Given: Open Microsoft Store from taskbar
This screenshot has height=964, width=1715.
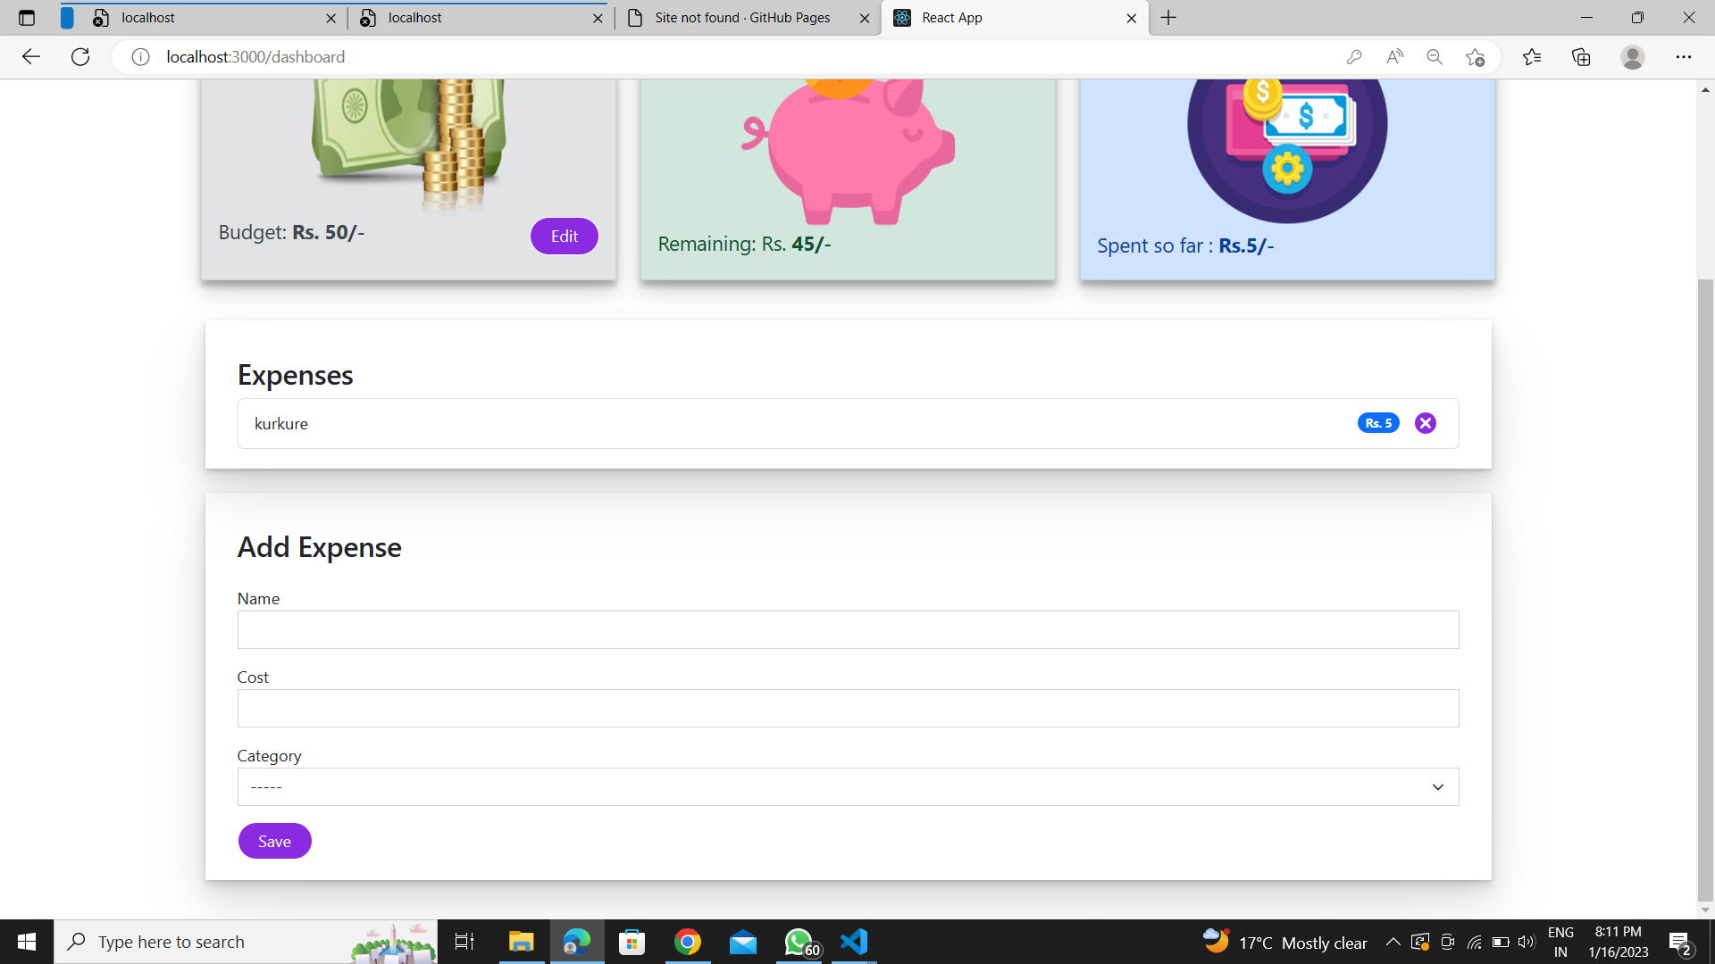Looking at the screenshot, I should [632, 942].
